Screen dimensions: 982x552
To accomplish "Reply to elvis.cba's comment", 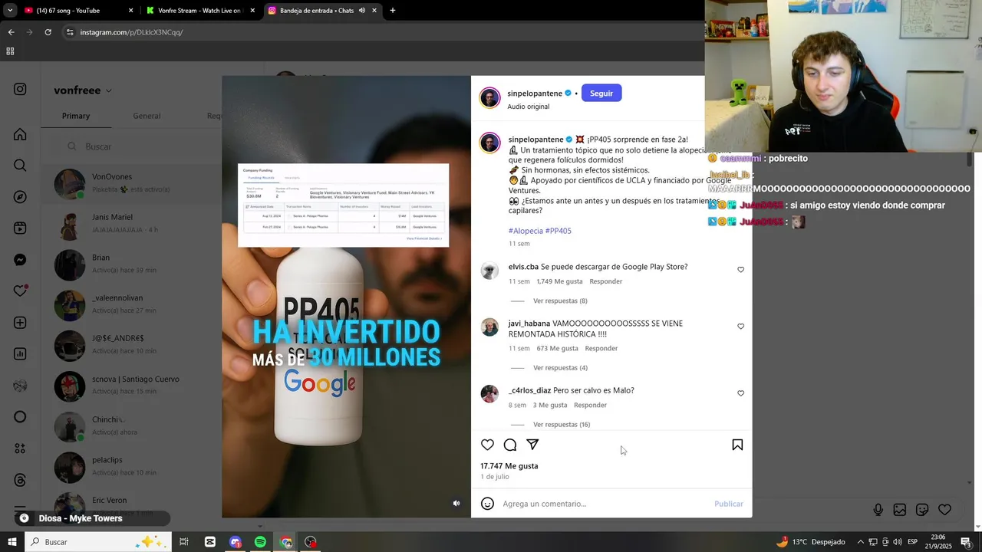I will pos(606,281).
